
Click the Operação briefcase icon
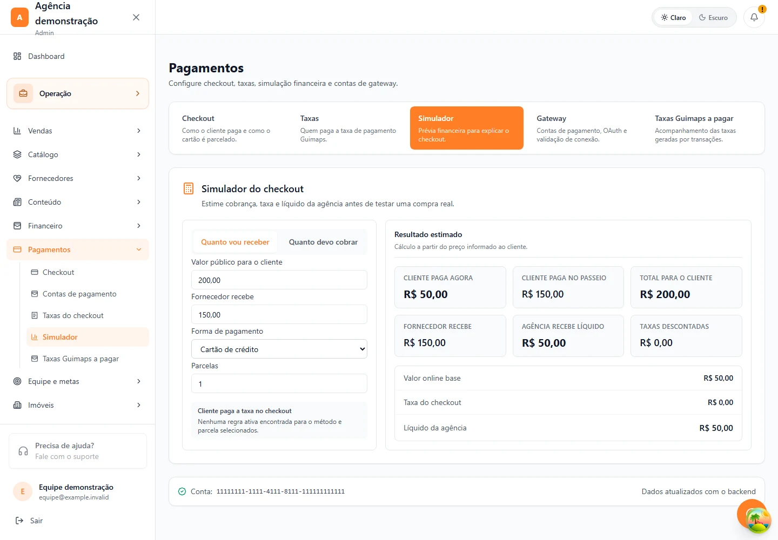23,93
